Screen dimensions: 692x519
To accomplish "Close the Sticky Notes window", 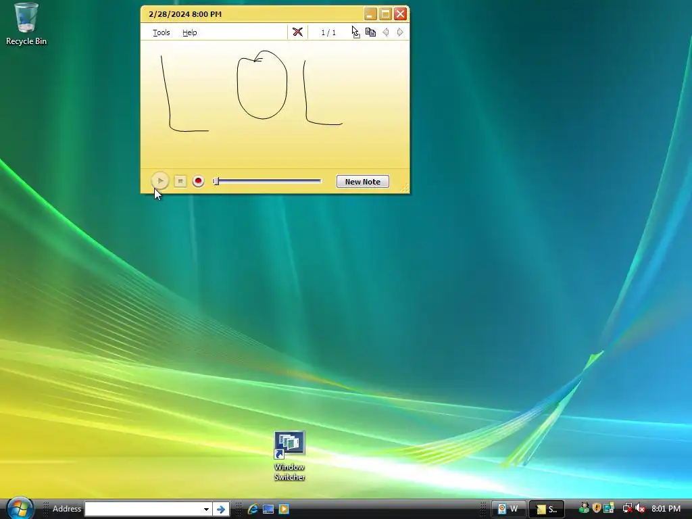I will pos(400,14).
